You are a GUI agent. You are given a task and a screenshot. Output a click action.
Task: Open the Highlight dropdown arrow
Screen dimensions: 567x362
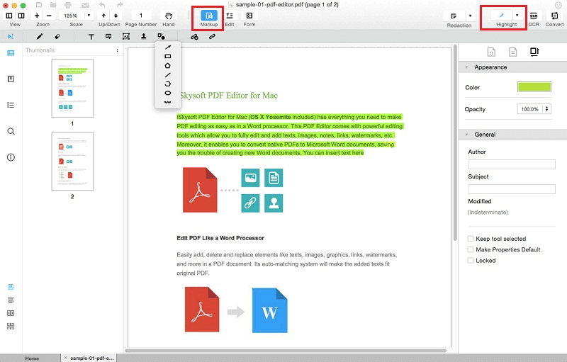(x=517, y=16)
